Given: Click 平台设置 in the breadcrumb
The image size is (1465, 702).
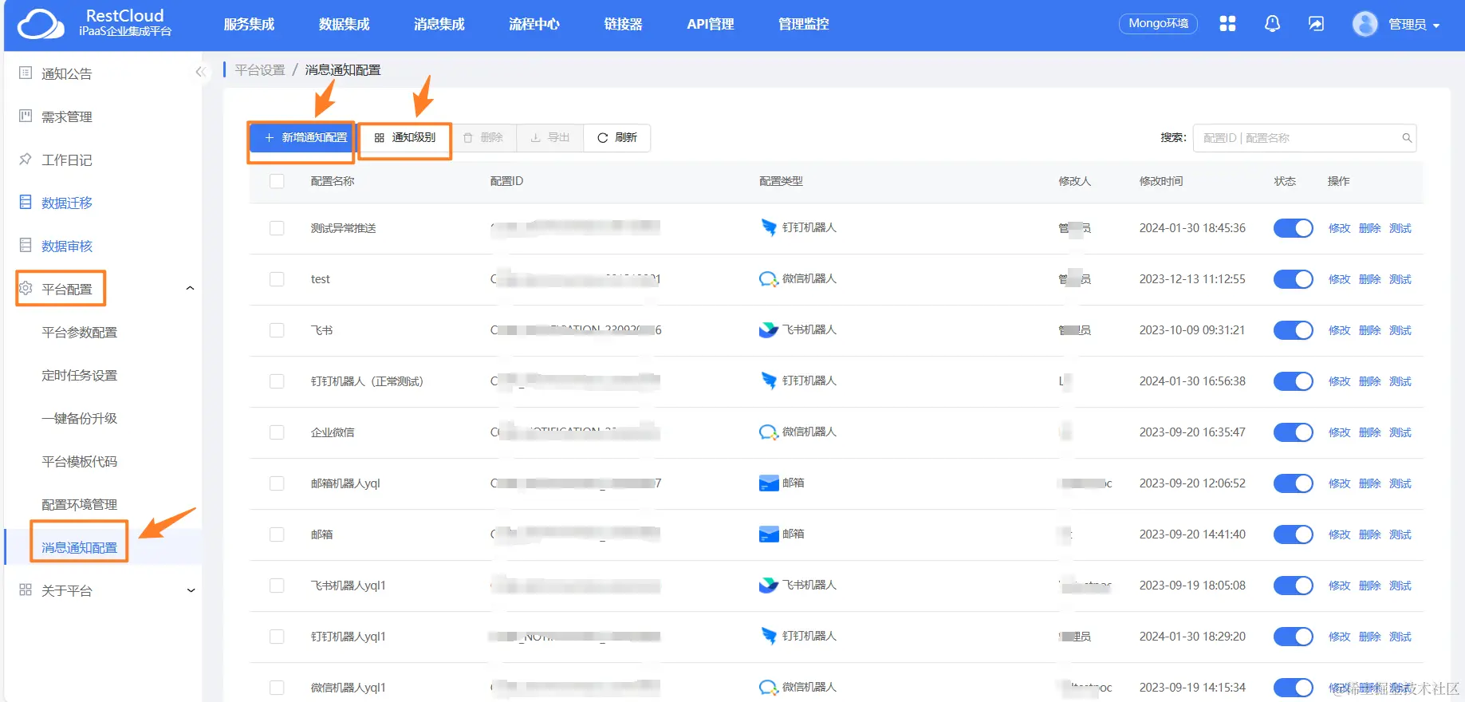Looking at the screenshot, I should (x=260, y=70).
